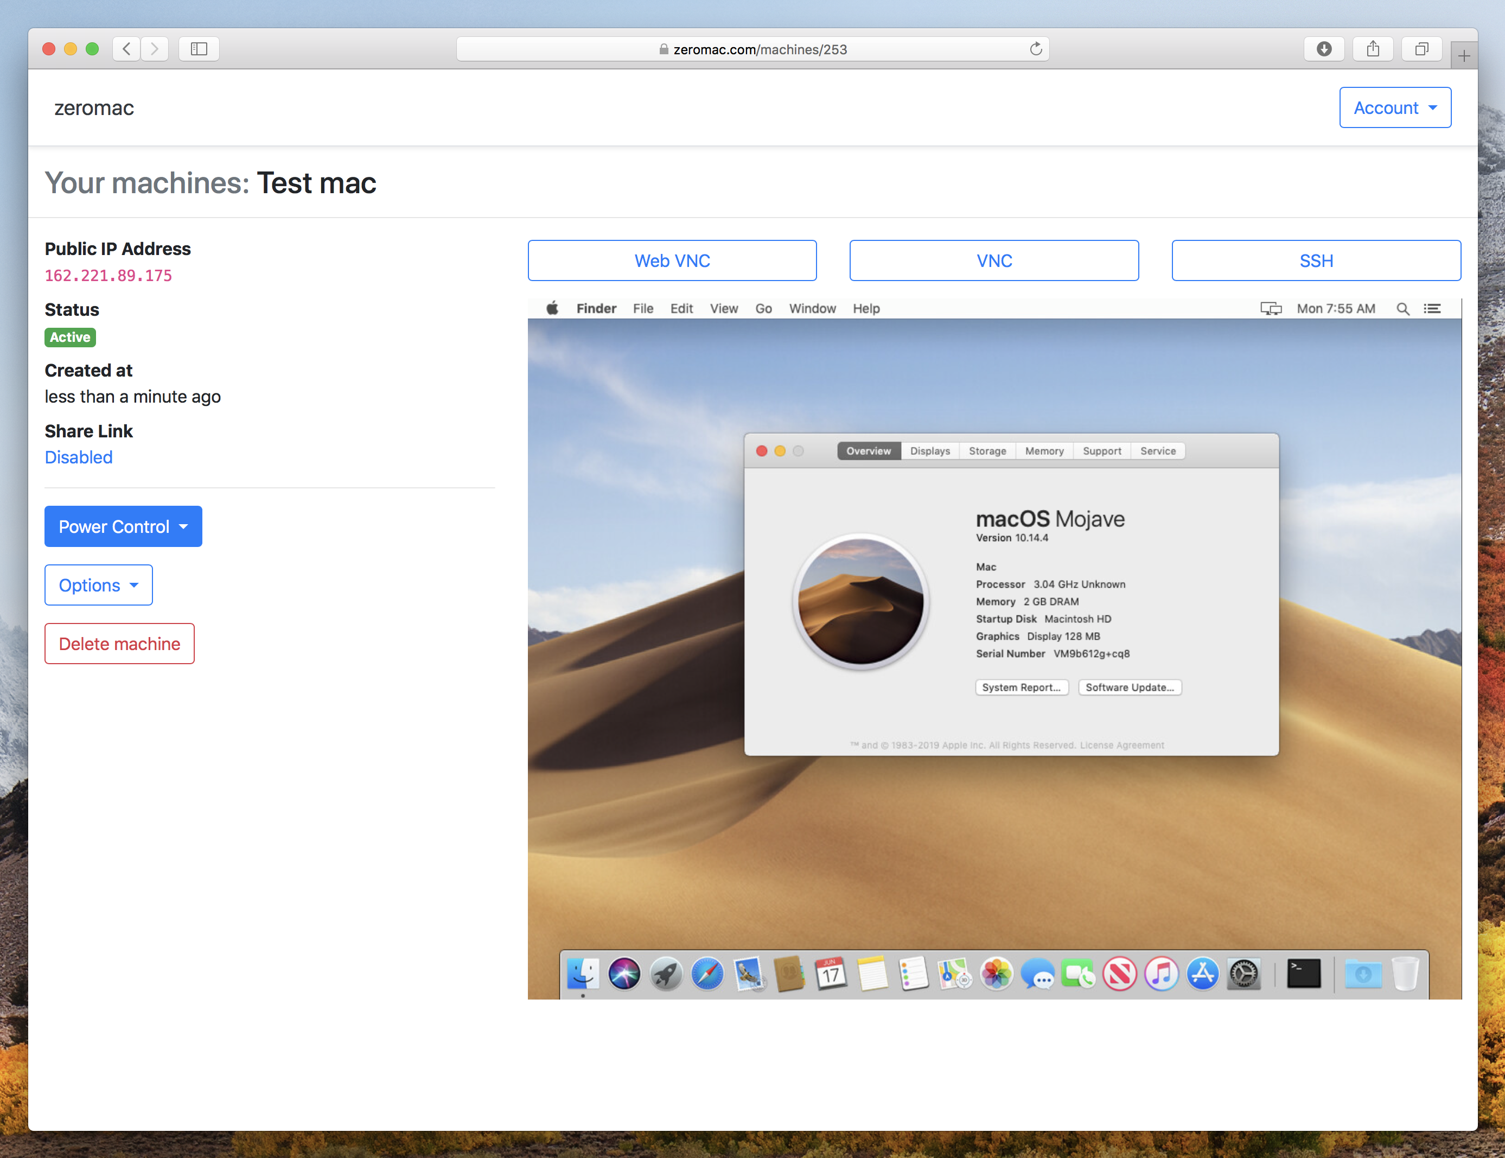Launch System Preferences from remote dock
This screenshot has height=1158, width=1505.
[x=1244, y=974]
